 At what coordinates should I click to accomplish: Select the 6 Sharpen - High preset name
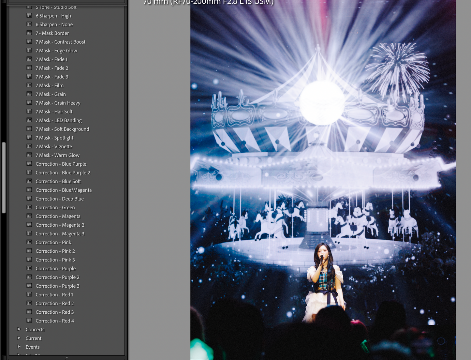click(x=53, y=16)
